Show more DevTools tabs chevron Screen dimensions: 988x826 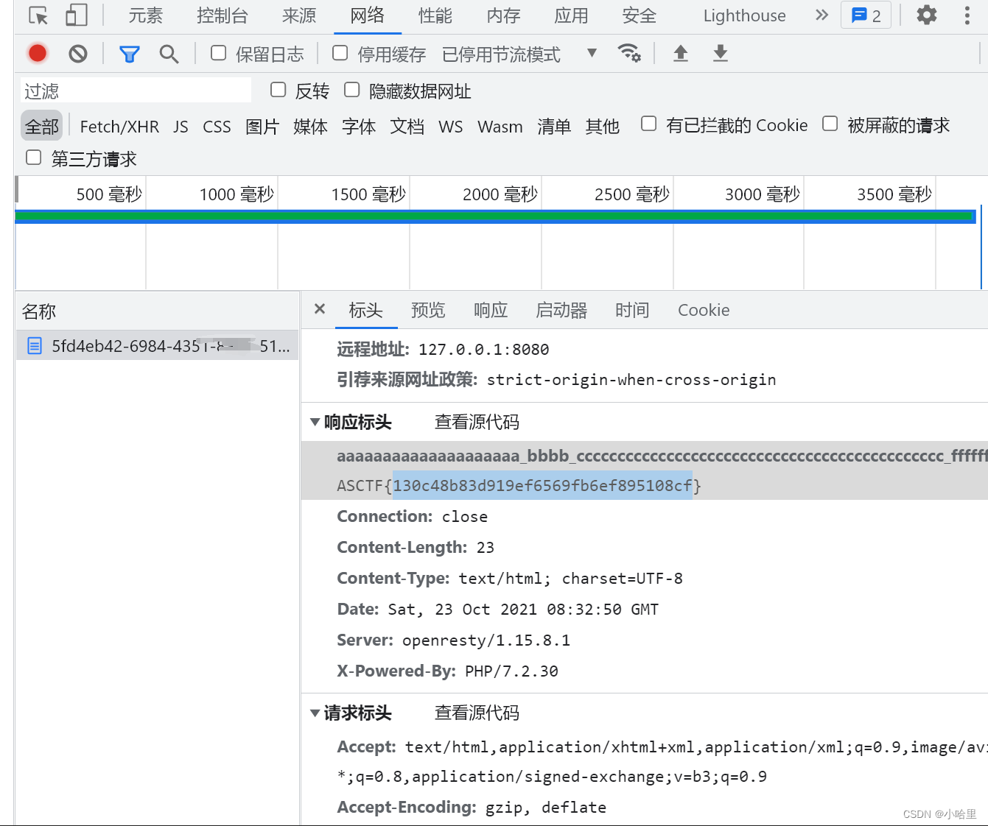(821, 15)
